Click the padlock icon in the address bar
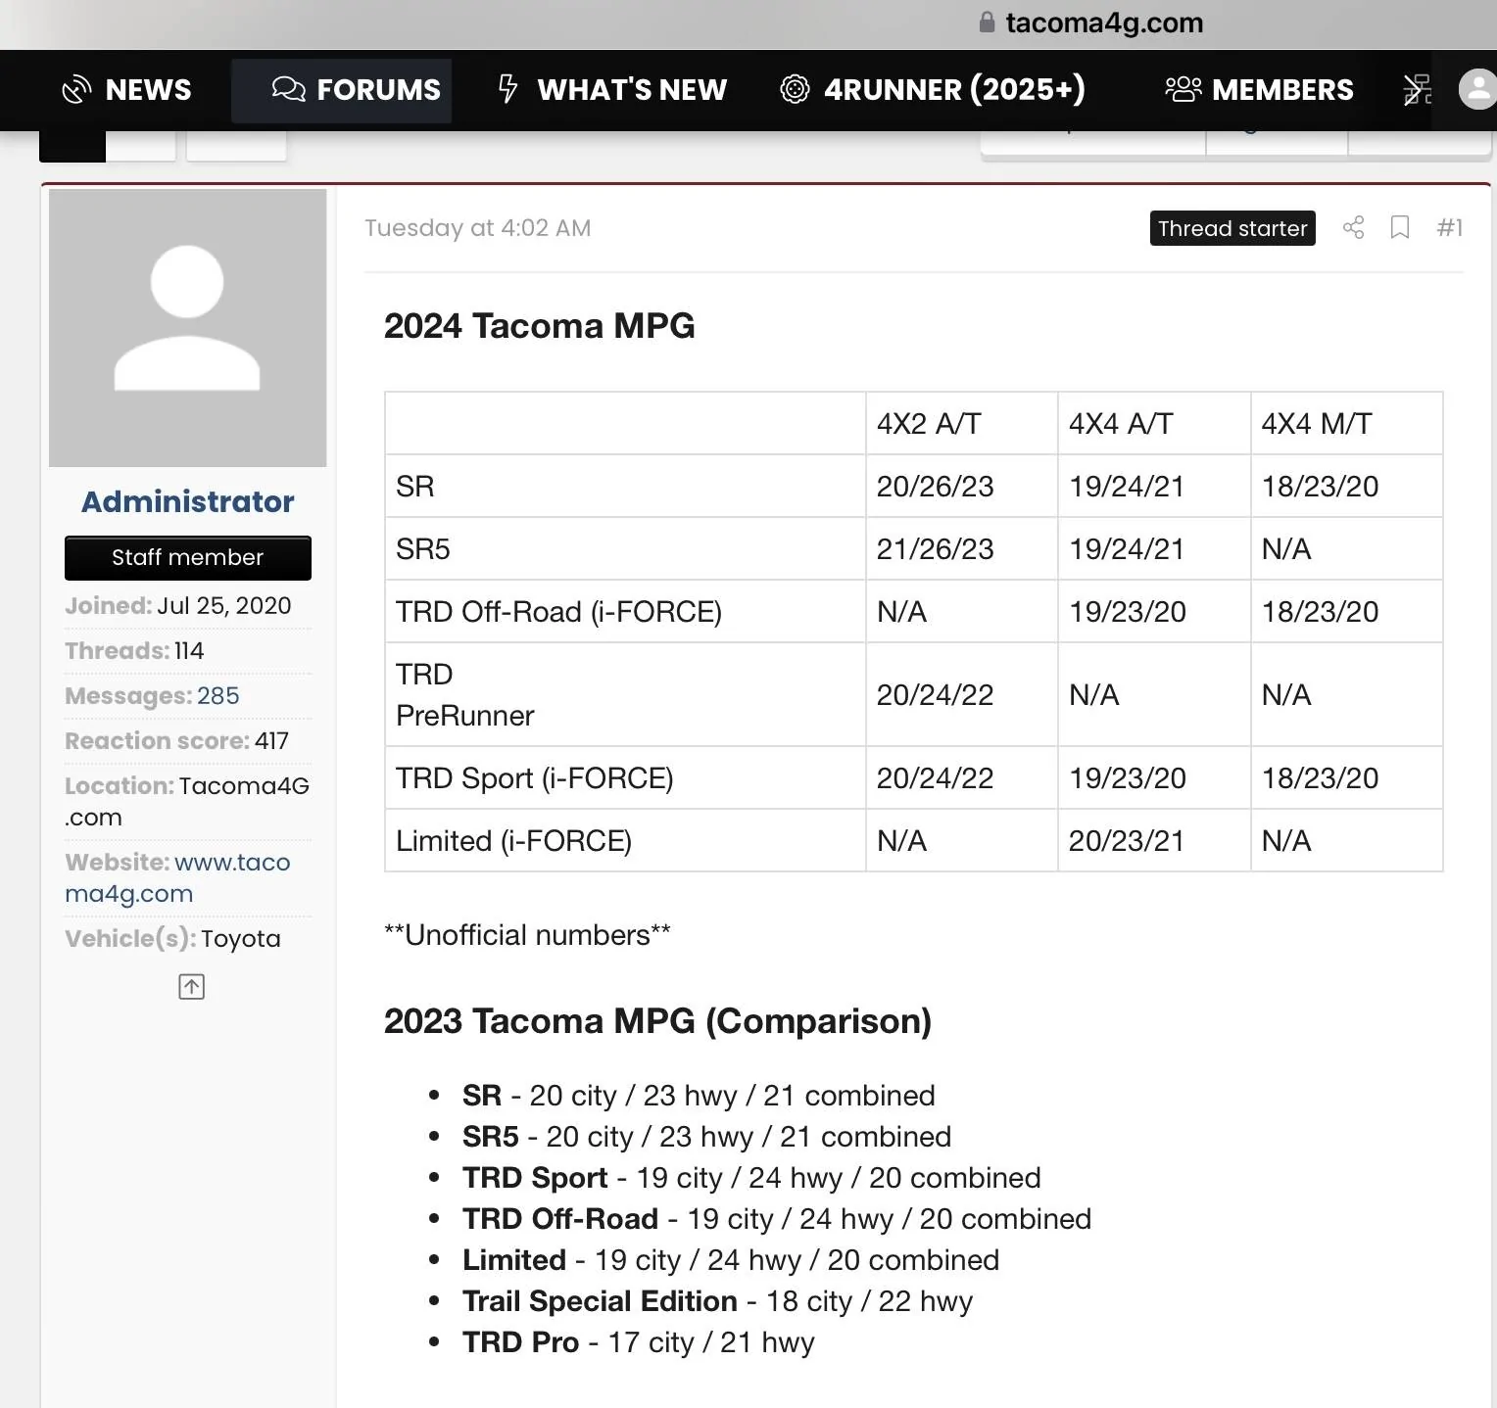Screen dimensions: 1497x1408 tap(987, 23)
